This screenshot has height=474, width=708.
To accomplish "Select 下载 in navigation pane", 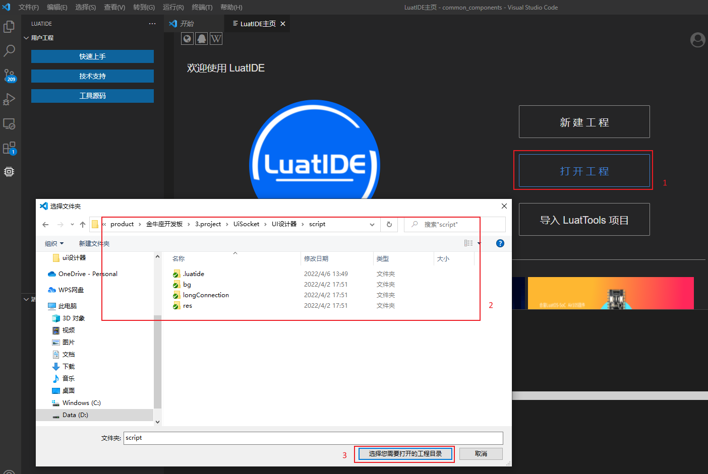I will [64, 367].
